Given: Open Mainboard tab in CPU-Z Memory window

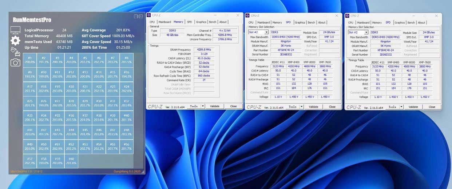Looking at the screenshot, I should click(164, 22).
